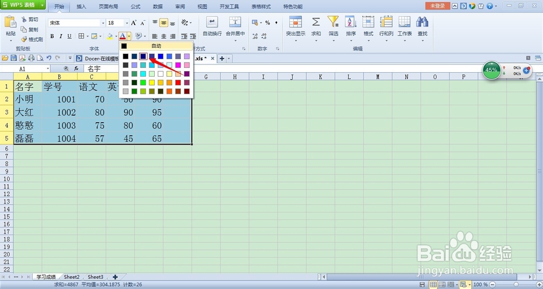Pick the yellow font color swatch

click(151, 83)
